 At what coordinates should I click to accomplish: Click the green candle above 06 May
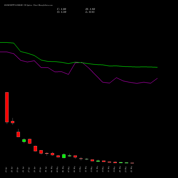64,156
